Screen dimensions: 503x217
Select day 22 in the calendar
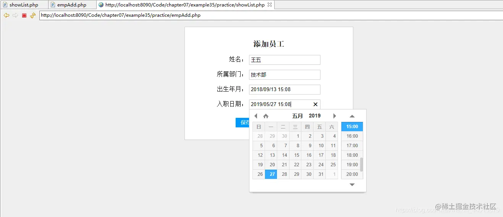[296, 165]
